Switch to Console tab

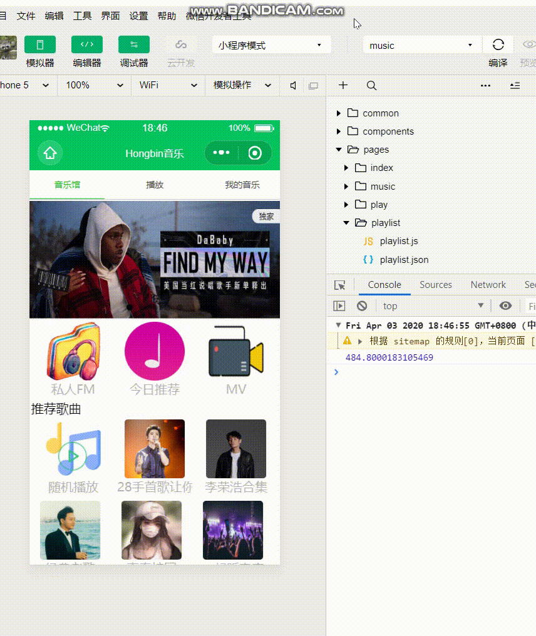384,285
